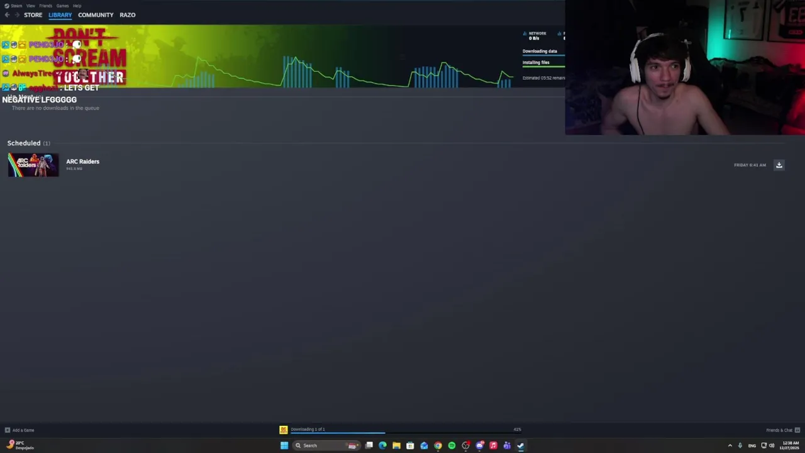Click the back navigation arrow

tap(7, 15)
